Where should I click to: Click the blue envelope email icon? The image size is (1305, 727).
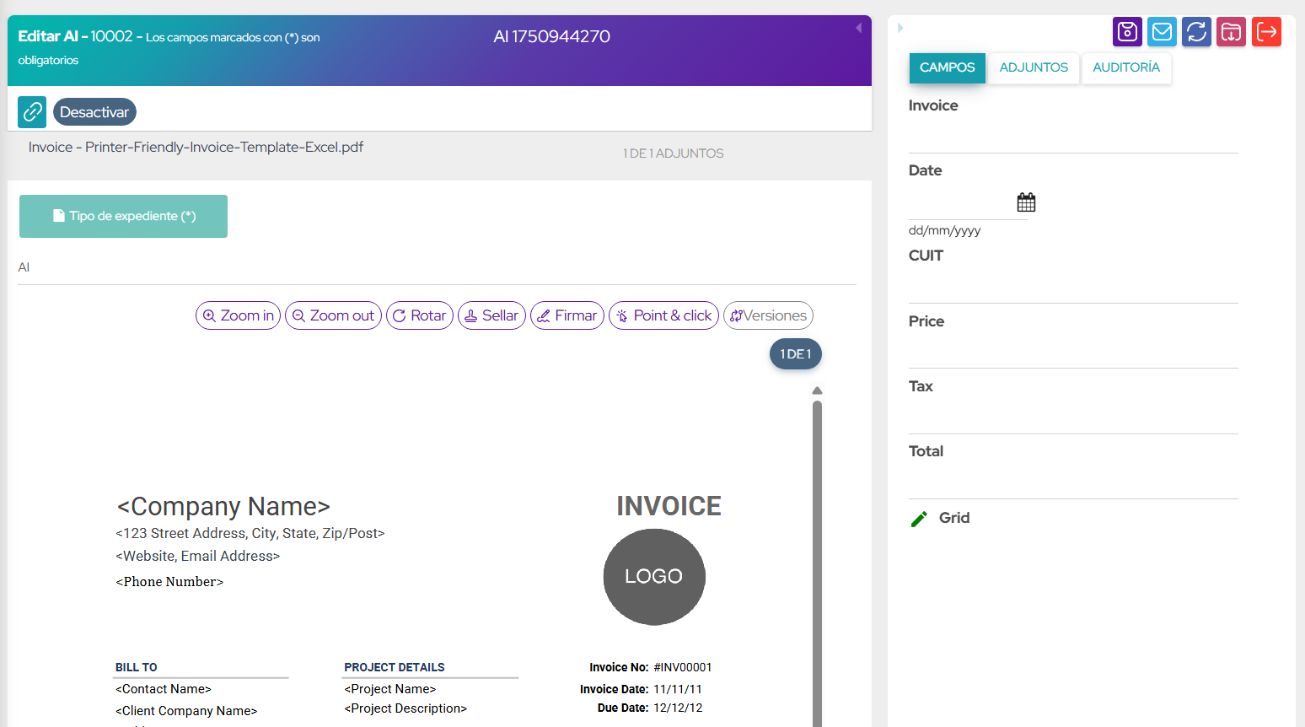(1162, 32)
